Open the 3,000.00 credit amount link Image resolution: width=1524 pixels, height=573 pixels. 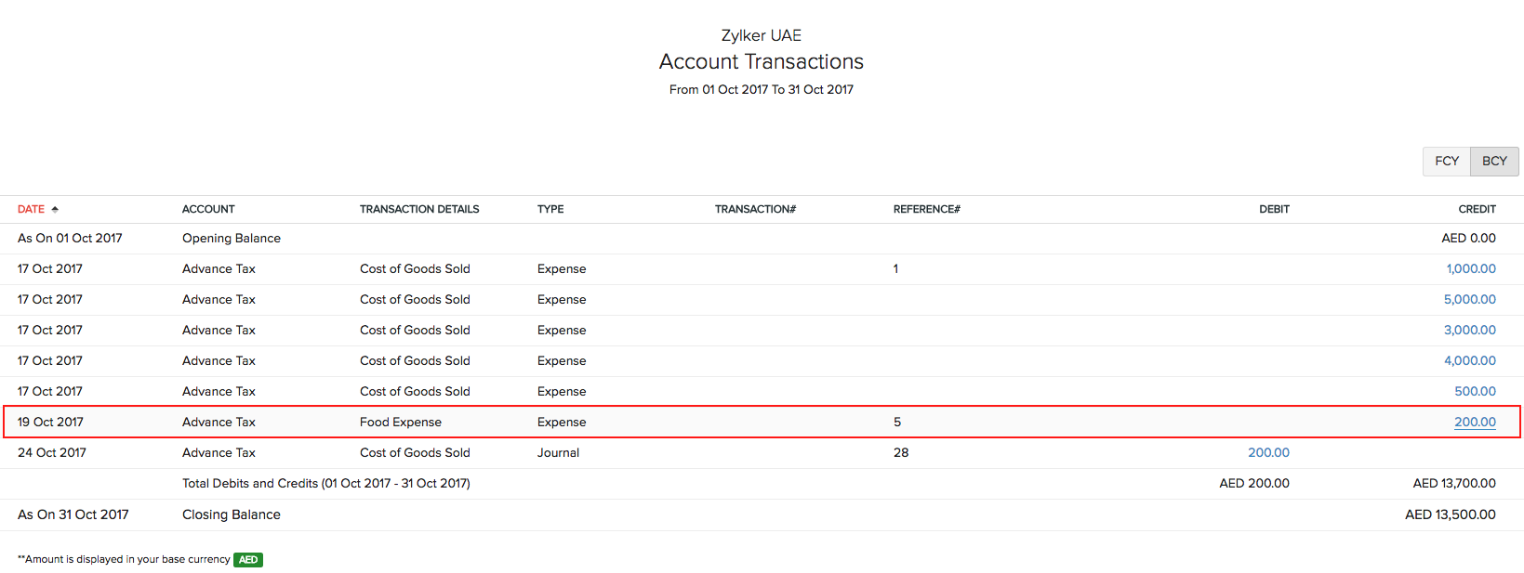(1469, 331)
